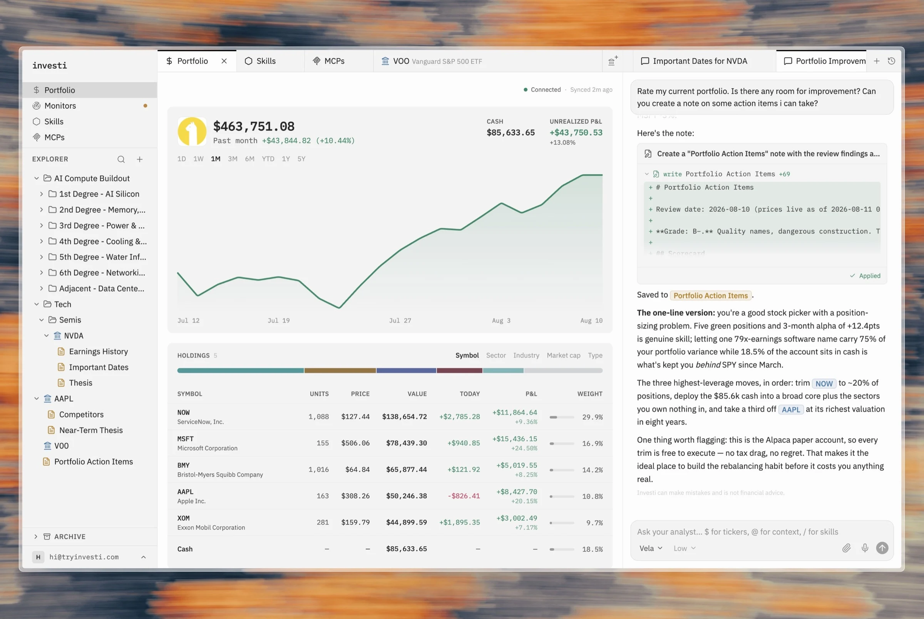Select the 1W chart range
The width and height of the screenshot is (924, 619).
tap(198, 159)
